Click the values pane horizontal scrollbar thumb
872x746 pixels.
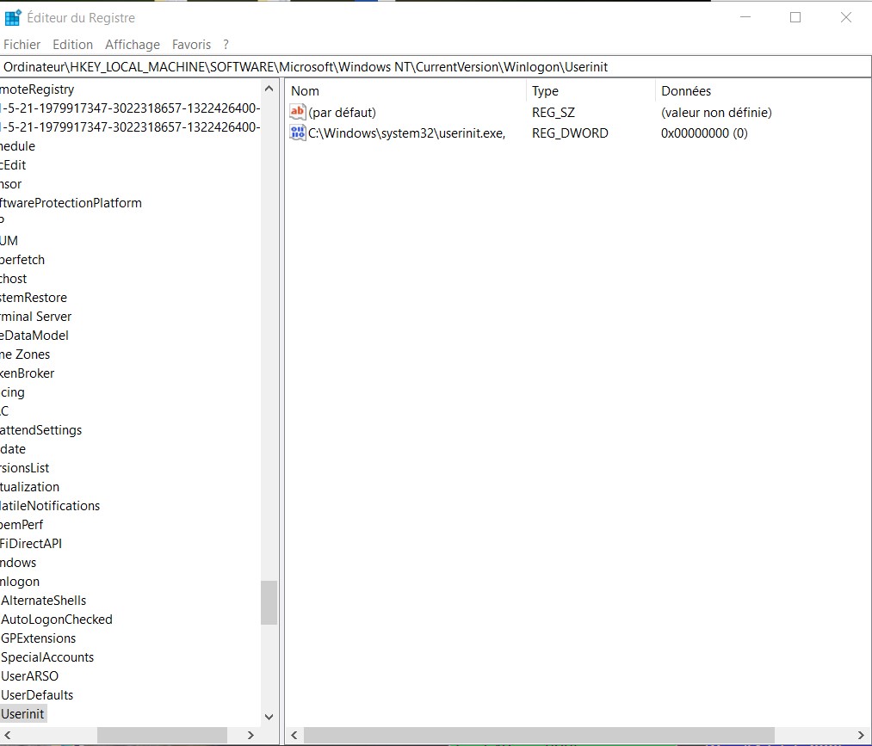click(x=539, y=735)
